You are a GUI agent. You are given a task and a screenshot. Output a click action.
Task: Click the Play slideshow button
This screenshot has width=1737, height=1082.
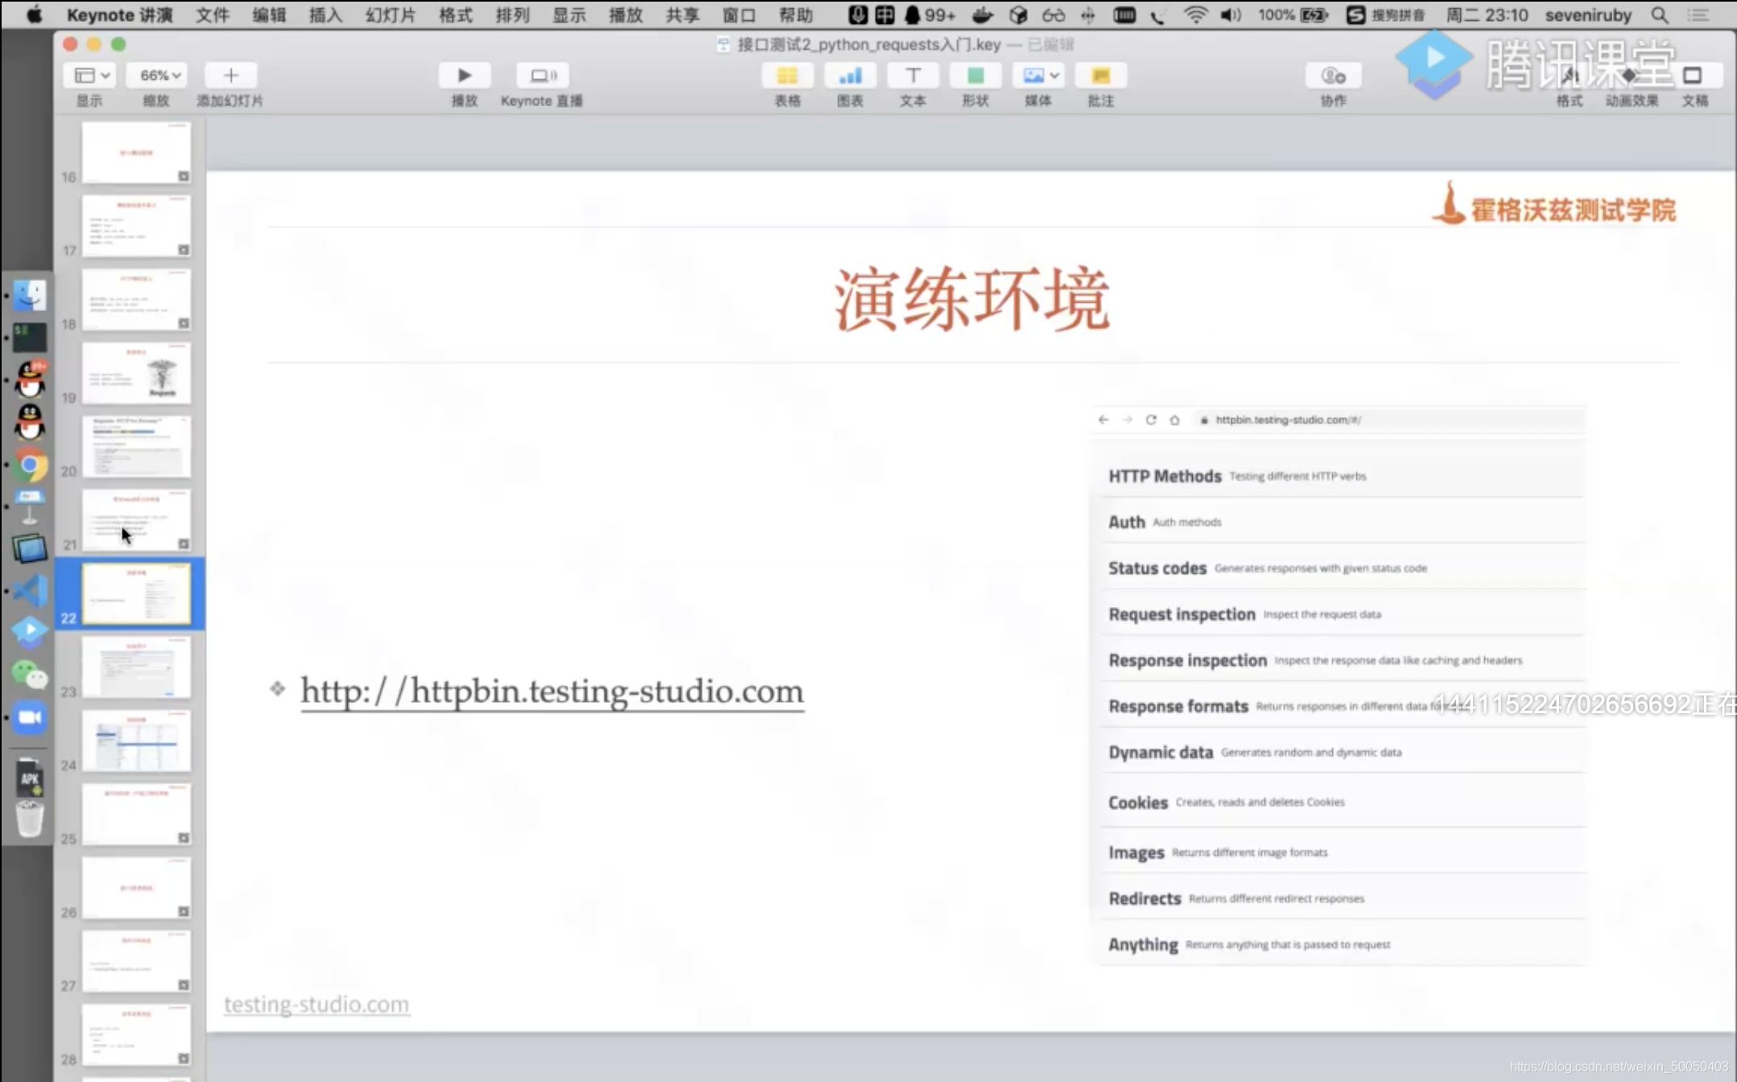click(464, 76)
